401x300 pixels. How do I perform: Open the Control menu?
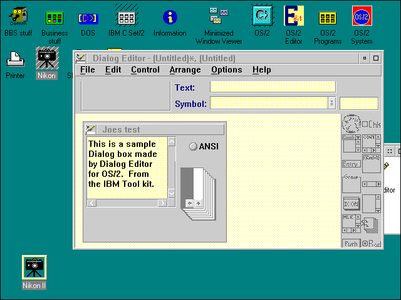[x=145, y=69]
